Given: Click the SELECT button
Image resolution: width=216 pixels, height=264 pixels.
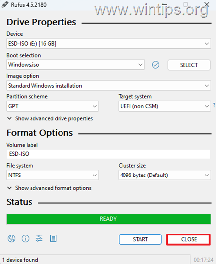Looking at the screenshot, I should tap(189, 65).
